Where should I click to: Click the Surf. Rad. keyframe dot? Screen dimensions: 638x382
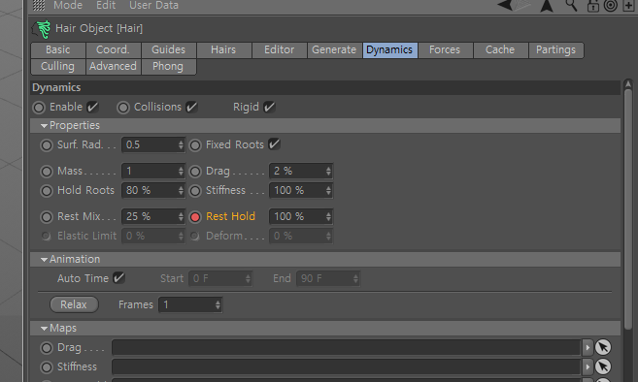[x=47, y=145]
